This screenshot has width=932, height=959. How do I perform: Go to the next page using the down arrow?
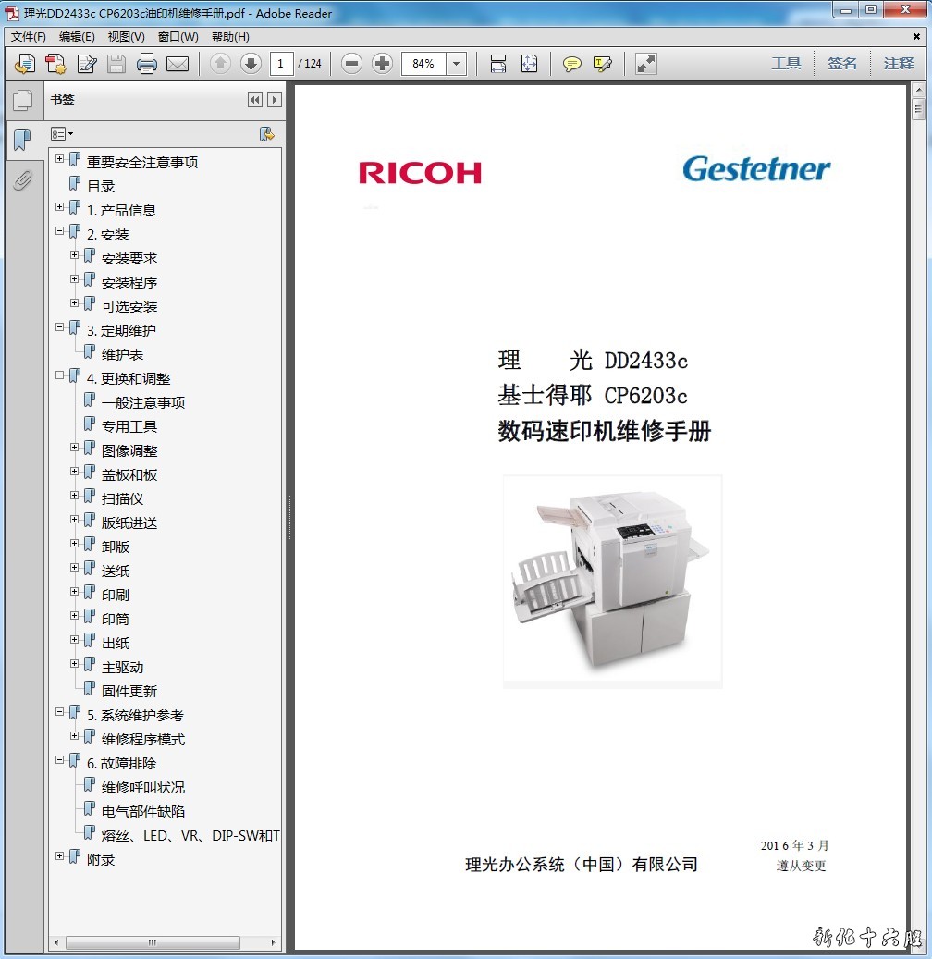tap(251, 64)
